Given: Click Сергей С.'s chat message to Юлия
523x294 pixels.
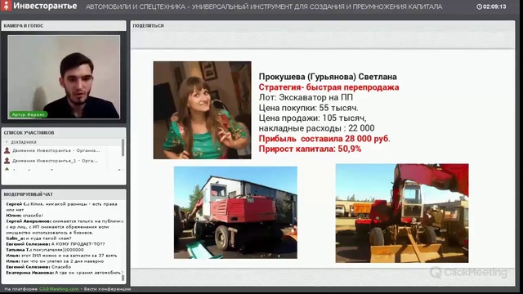Looking at the screenshot, I should [62, 207].
